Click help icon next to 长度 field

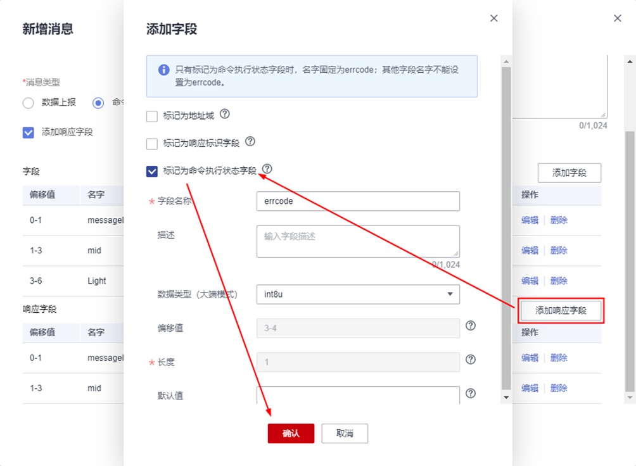[470, 360]
